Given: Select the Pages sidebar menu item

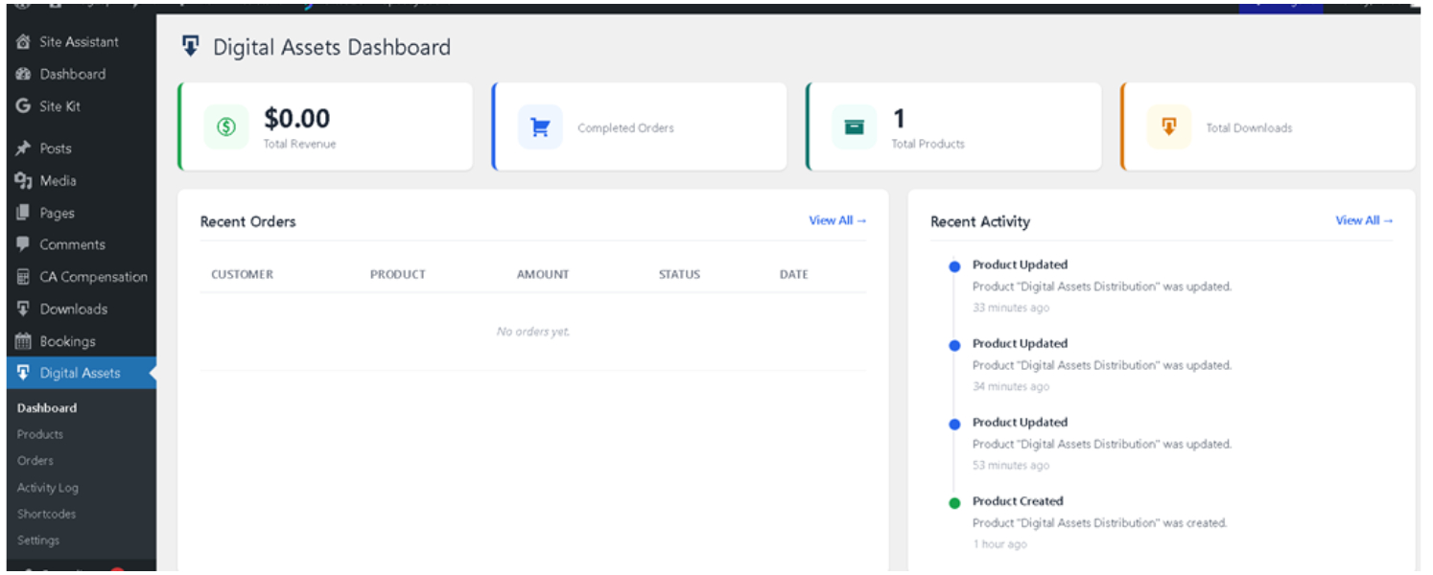Looking at the screenshot, I should click(x=57, y=213).
